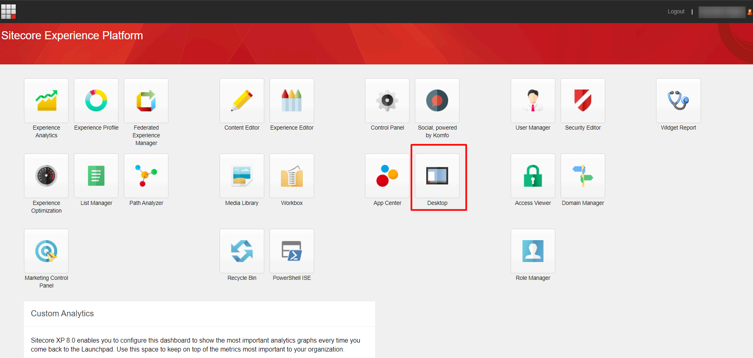Click the Sitecore Experience Platform title
The width and height of the screenshot is (753, 358).
pos(72,36)
